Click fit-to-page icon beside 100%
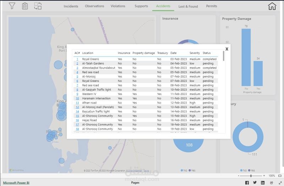 point(280,176)
